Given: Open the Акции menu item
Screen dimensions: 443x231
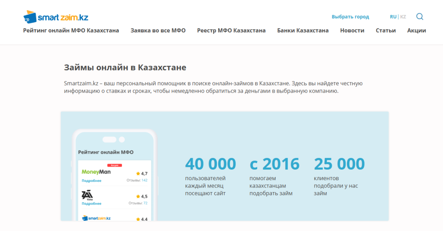Looking at the screenshot, I should pos(416,30).
